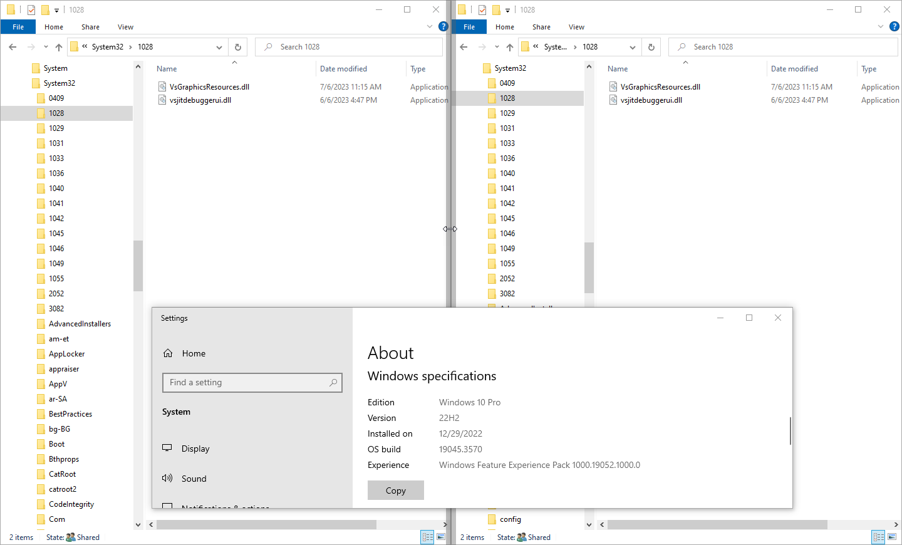Click search magnifier in Find a setting
The image size is (902, 545).
click(x=333, y=382)
